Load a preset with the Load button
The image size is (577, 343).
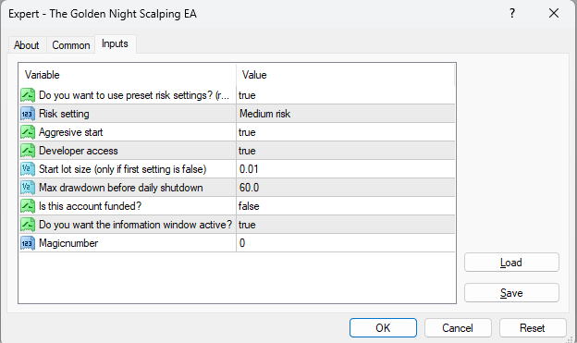coord(511,263)
